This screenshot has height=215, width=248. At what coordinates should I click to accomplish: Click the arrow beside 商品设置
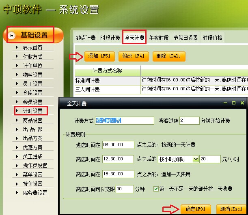pyautogui.click(x=17, y=120)
